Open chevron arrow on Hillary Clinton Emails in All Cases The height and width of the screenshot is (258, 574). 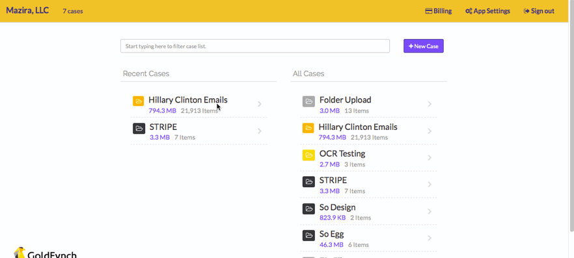click(x=430, y=131)
